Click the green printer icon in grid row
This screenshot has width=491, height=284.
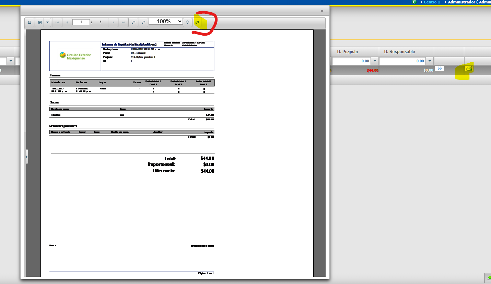pyautogui.click(x=469, y=69)
